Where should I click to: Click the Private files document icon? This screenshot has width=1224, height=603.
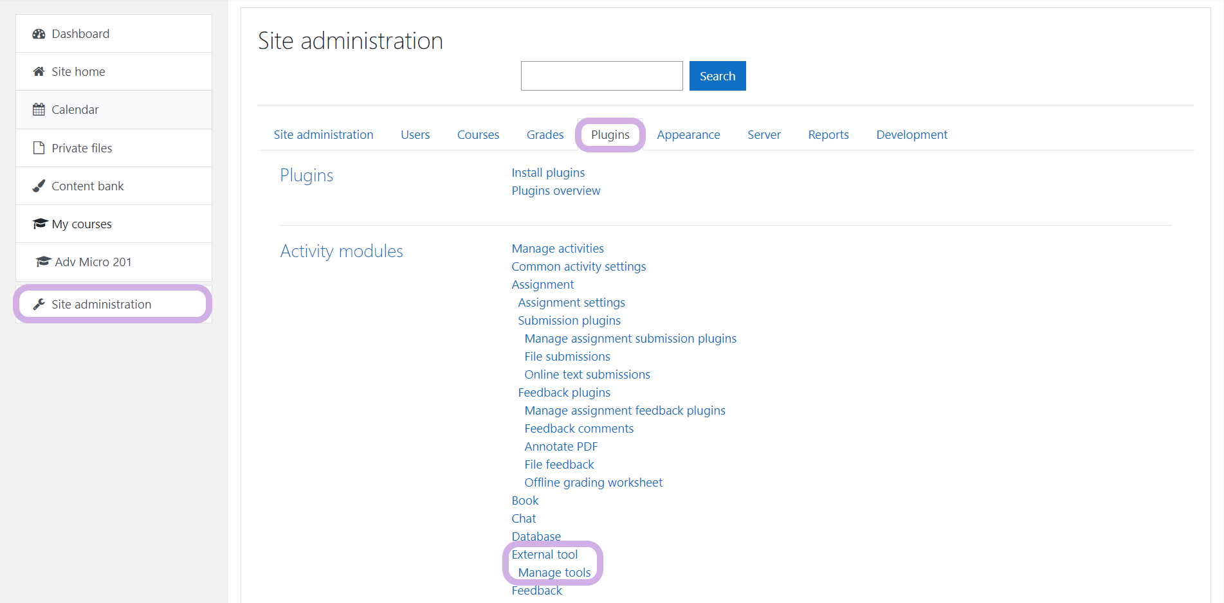pyautogui.click(x=39, y=148)
